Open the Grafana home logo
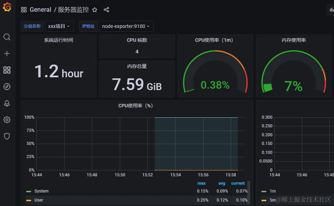The image size is (334, 206). pos(7,7)
